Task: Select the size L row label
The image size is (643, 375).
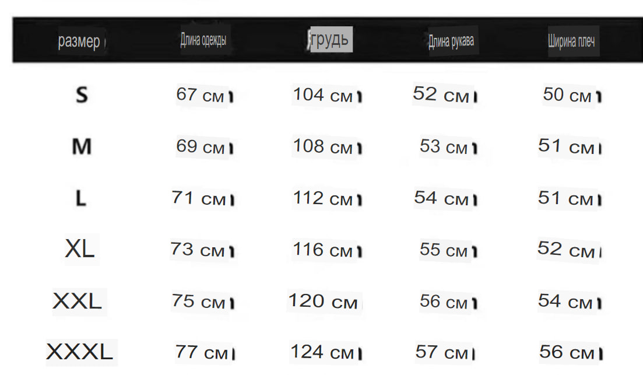Action: [81, 198]
